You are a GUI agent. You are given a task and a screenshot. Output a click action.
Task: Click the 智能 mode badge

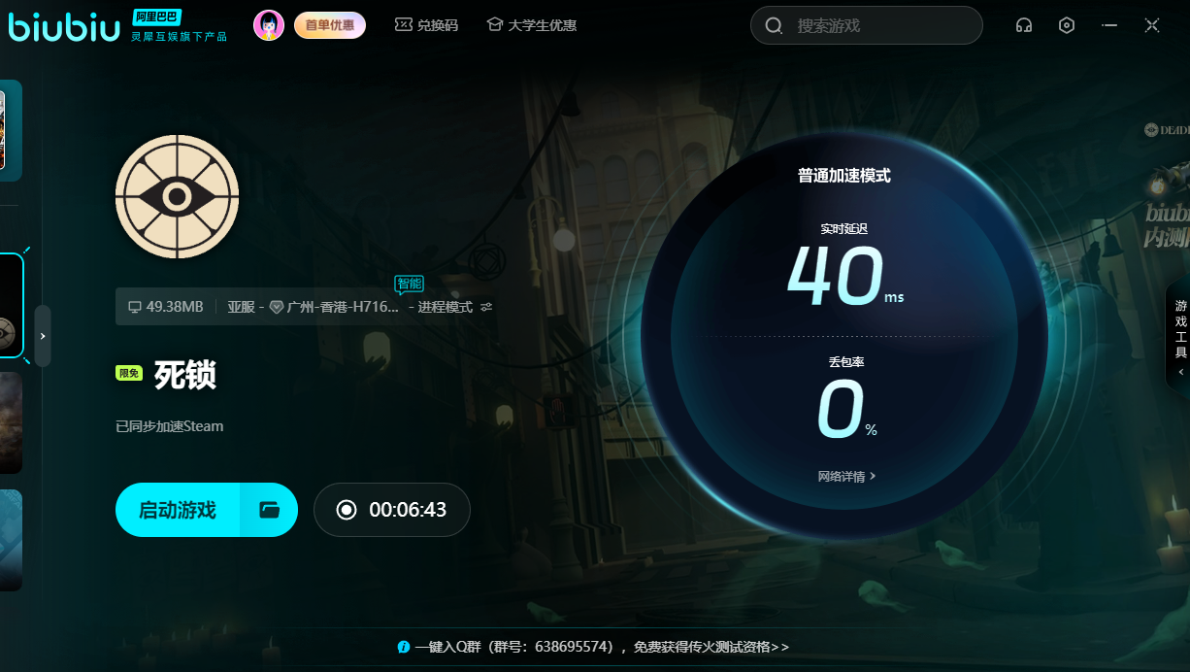[409, 284]
